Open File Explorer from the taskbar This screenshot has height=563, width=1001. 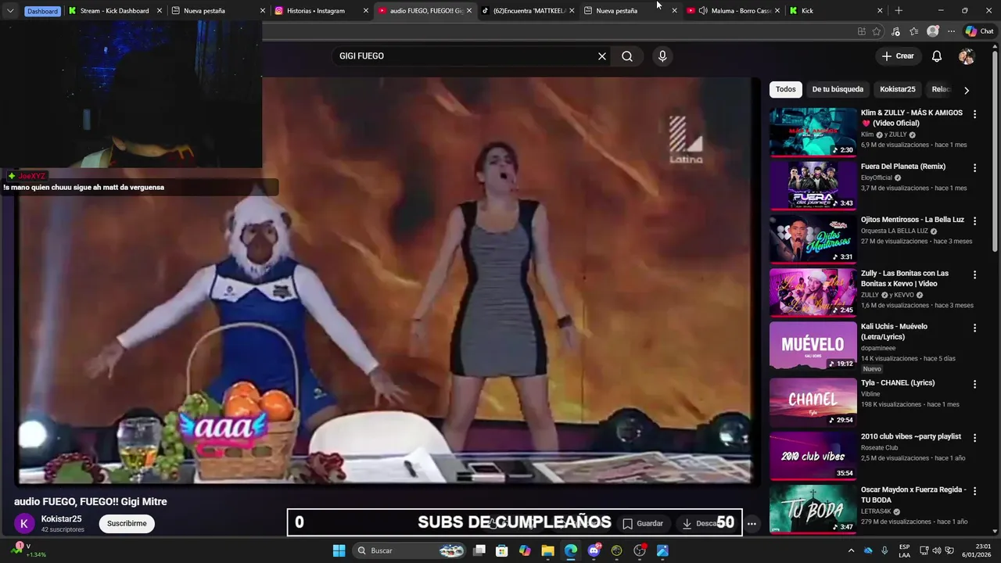pos(548,550)
